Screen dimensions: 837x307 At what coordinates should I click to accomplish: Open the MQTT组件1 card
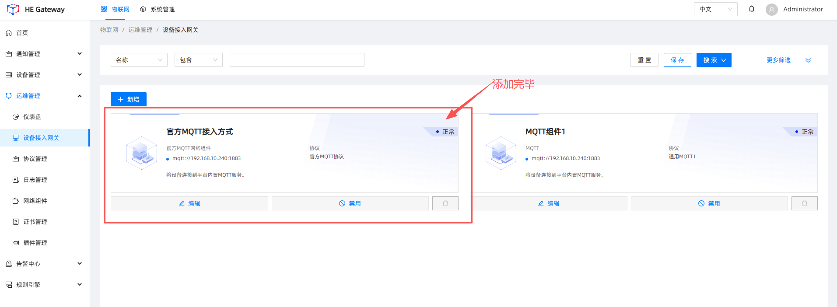coord(644,153)
